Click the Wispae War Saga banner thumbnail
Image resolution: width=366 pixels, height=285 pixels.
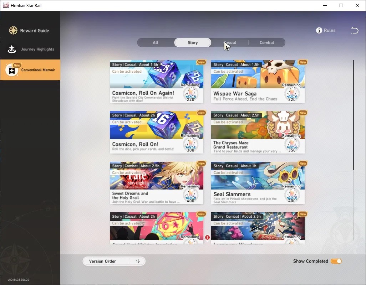[x=258, y=74]
